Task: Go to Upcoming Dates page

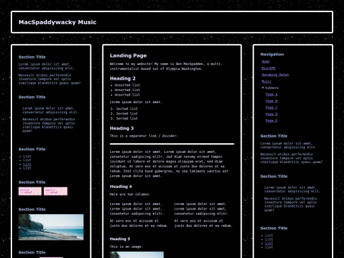Action: [275, 75]
